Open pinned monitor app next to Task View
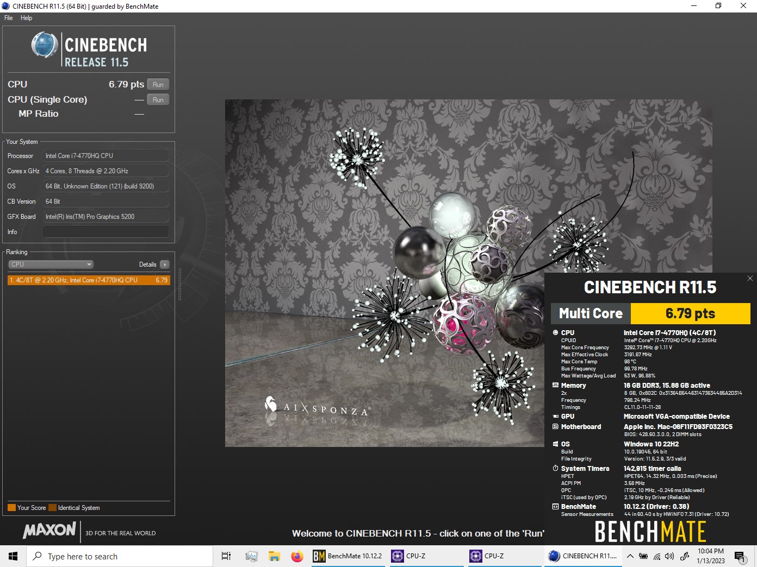This screenshot has width=757, height=567. click(x=251, y=556)
